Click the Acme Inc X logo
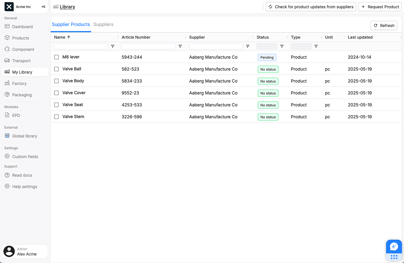The image size is (404, 263). point(9,7)
